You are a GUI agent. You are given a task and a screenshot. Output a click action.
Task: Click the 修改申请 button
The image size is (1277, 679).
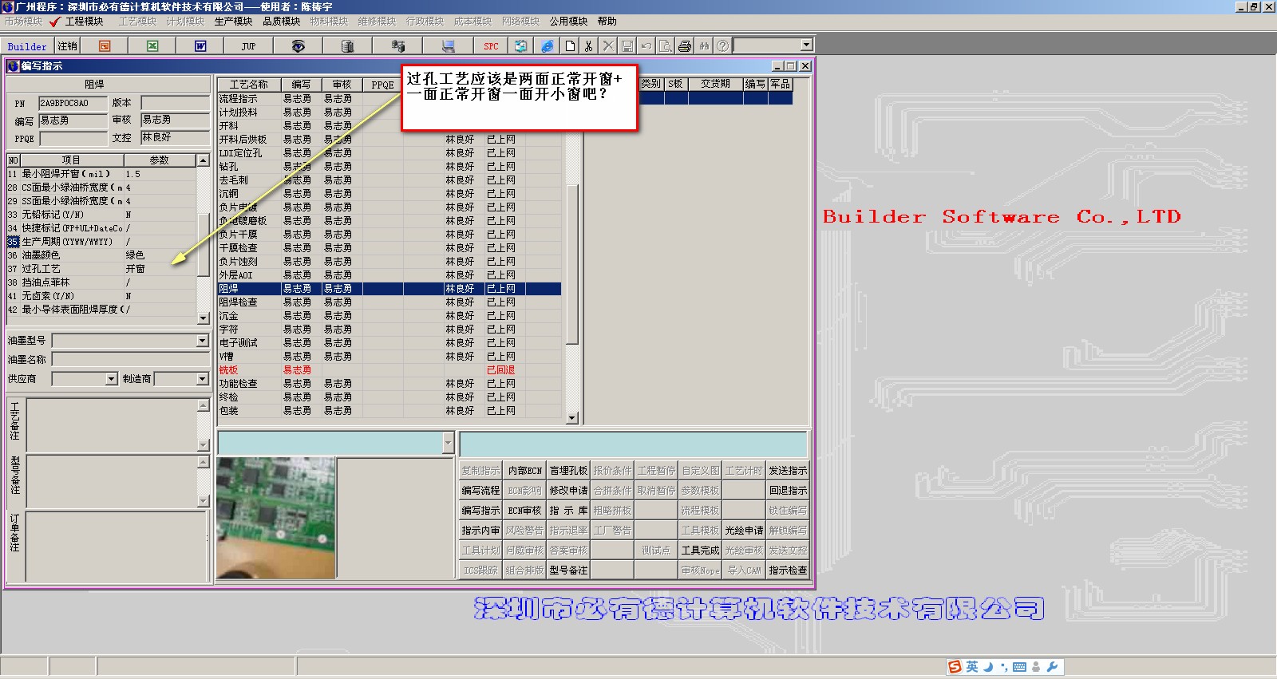pyautogui.click(x=568, y=491)
